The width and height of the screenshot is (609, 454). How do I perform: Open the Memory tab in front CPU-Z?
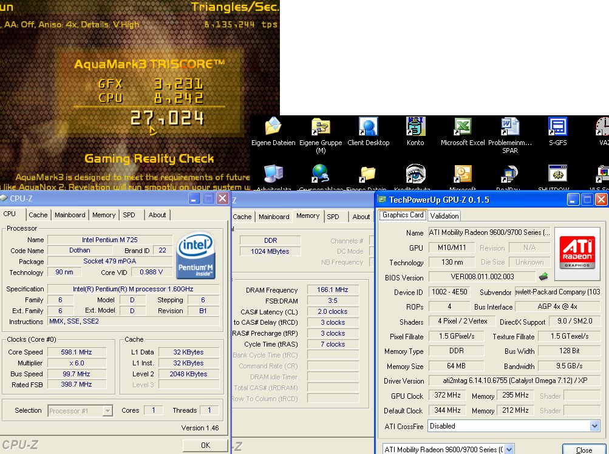104,215
